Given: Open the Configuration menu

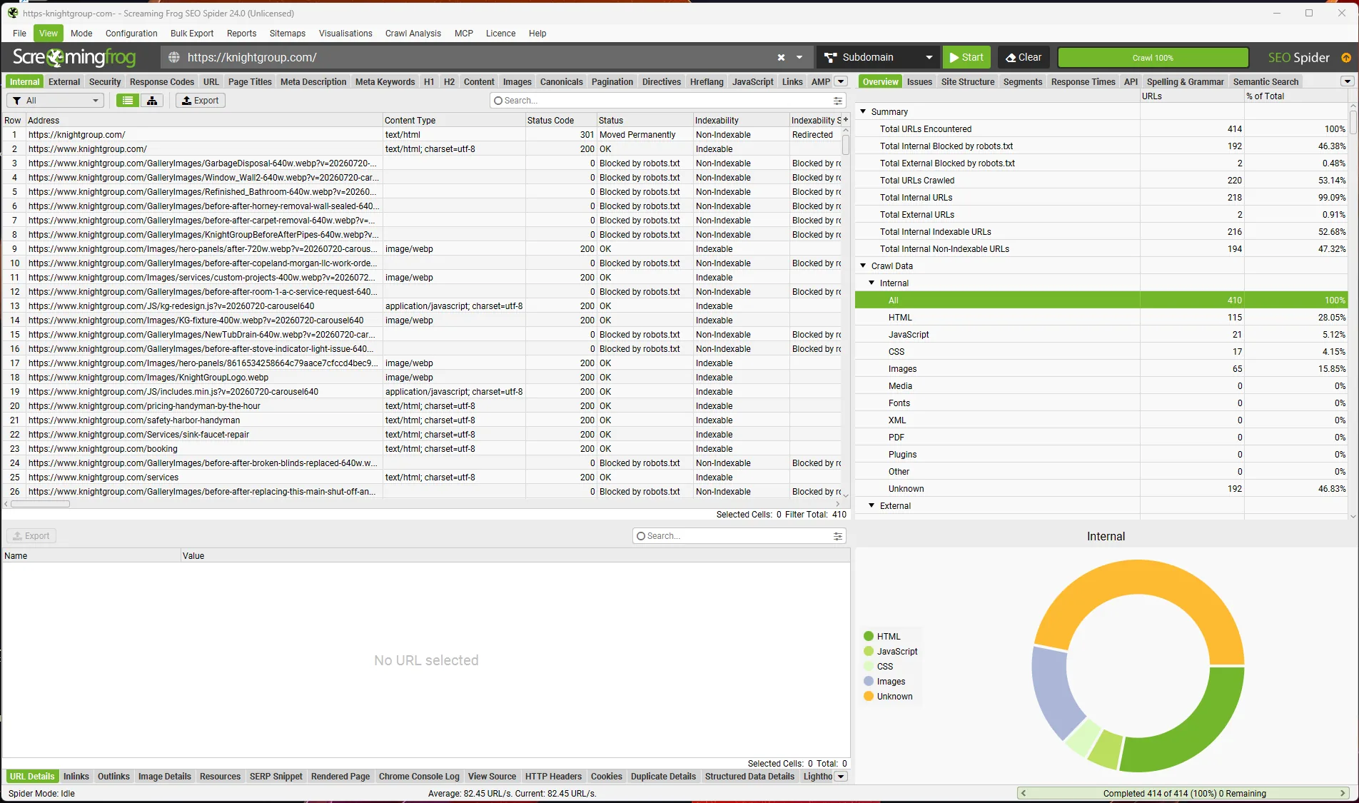Looking at the screenshot, I should click(131, 33).
